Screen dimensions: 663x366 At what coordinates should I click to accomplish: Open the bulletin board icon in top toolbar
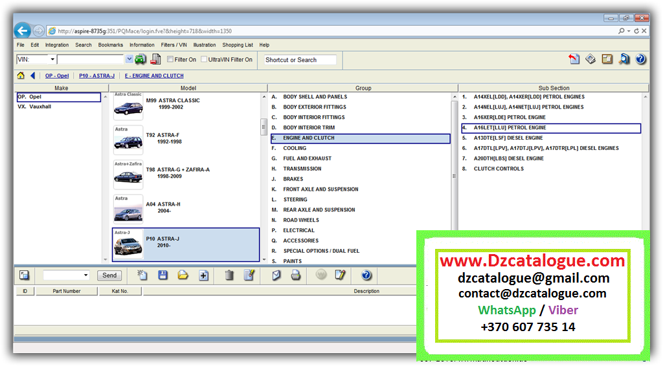[x=607, y=59]
